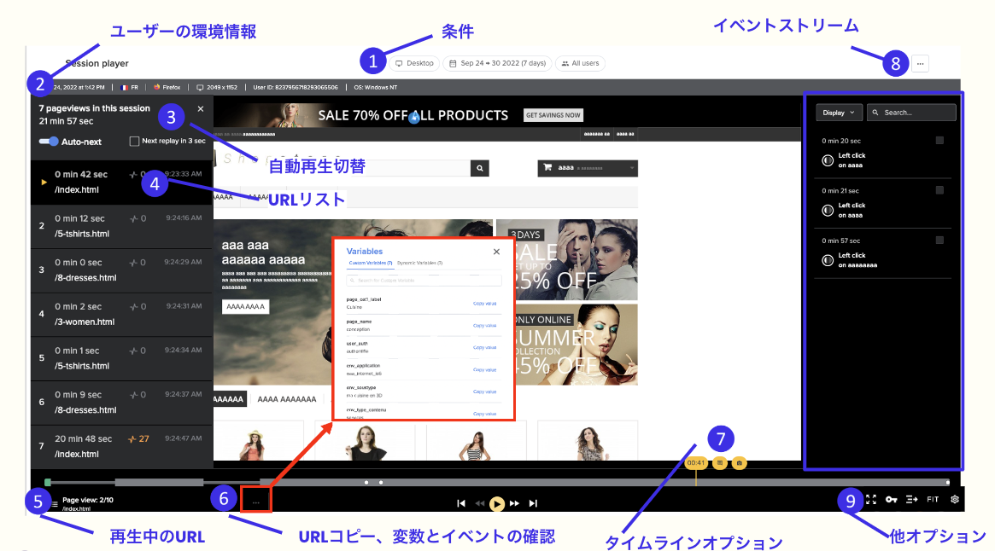Open the date range Sep 24–30 2022 selector

coord(496,63)
